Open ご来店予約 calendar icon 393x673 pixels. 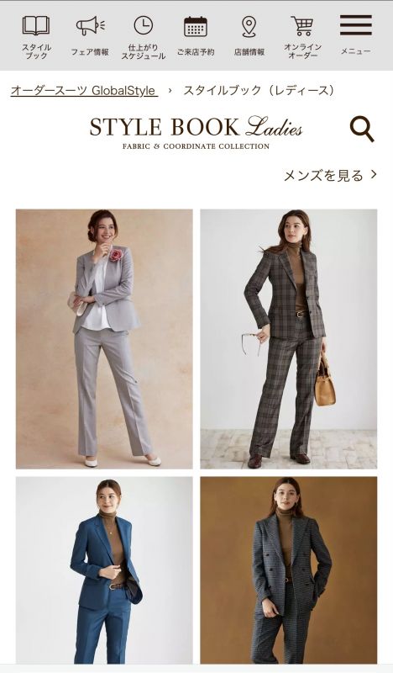196,26
